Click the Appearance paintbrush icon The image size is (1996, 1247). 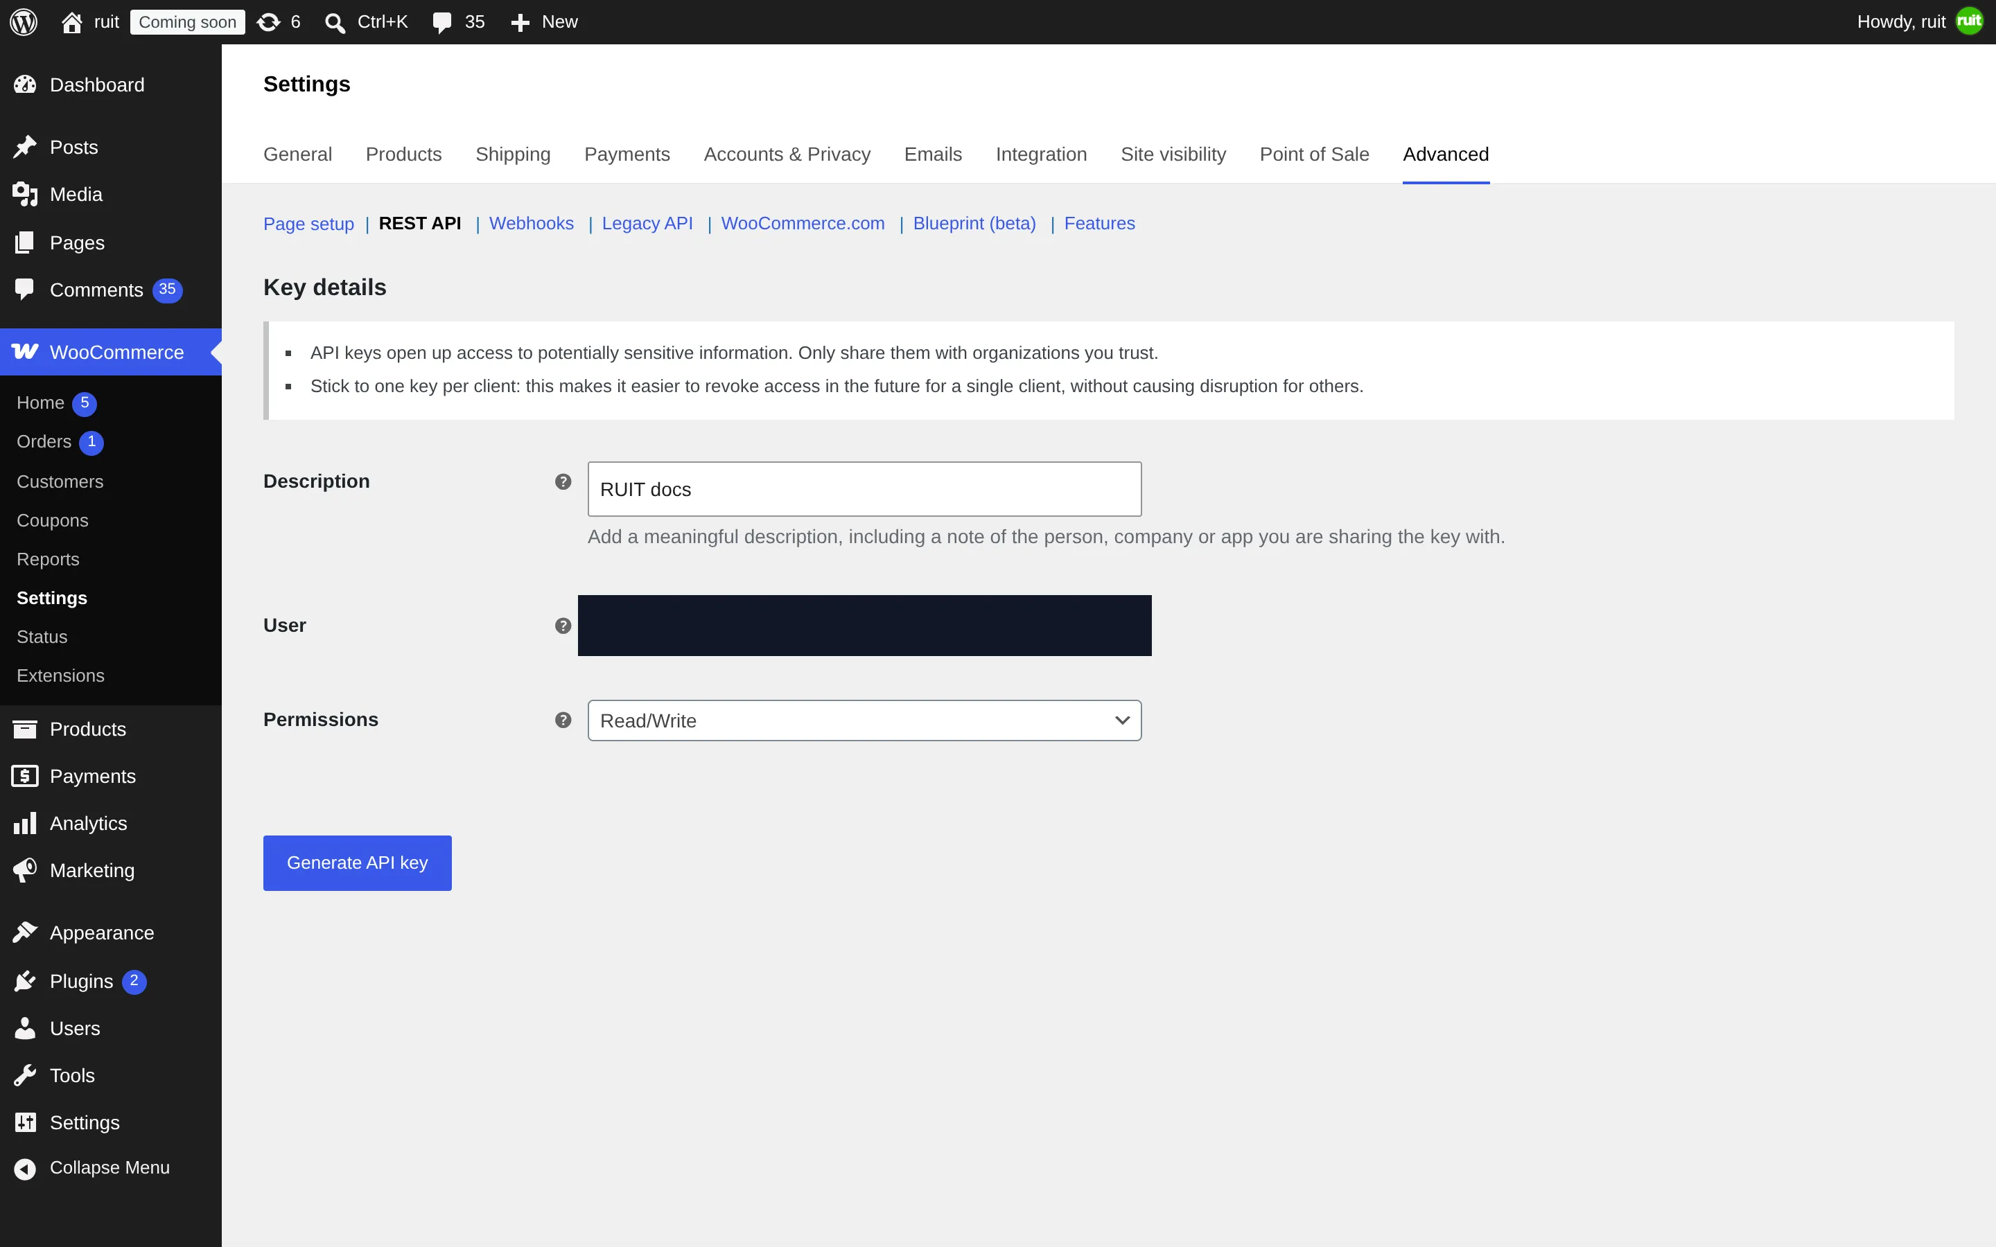(x=25, y=932)
